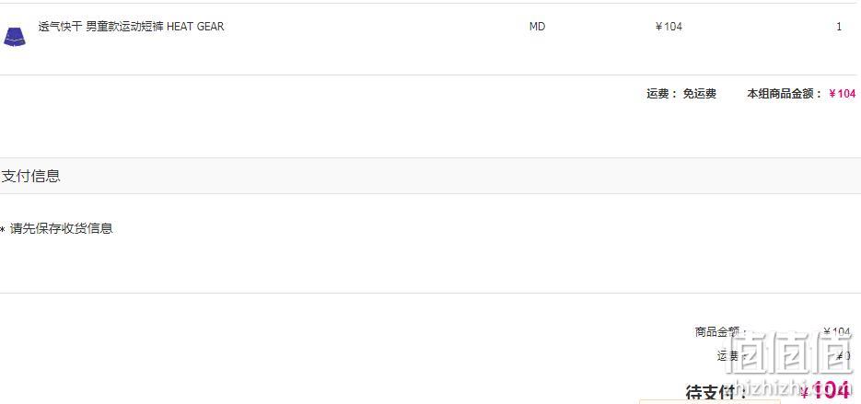The height and width of the screenshot is (404, 861).
Task: Click the quantity value 1
Action: 839,27
